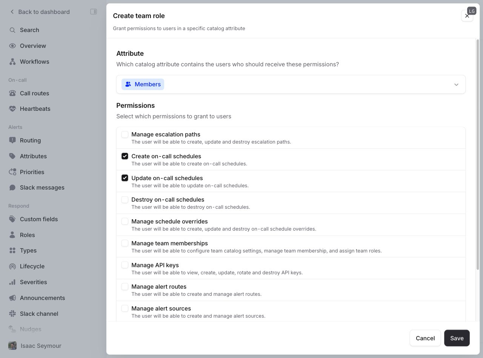This screenshot has height=358, width=483.
Task: Click the Severities bar chart icon
Action: click(x=12, y=282)
